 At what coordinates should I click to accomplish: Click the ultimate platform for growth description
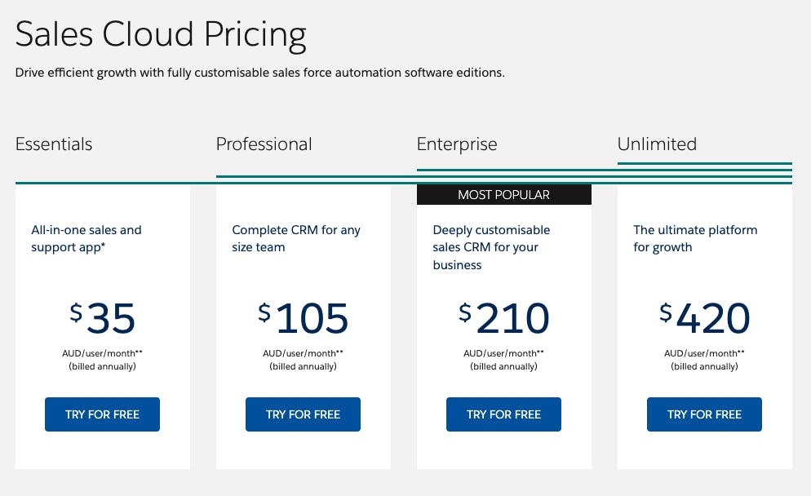tap(695, 238)
